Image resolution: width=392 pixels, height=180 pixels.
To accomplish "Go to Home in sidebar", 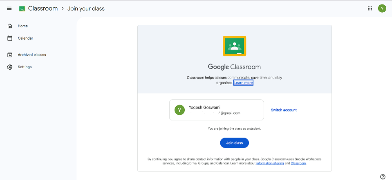I will coord(23,26).
